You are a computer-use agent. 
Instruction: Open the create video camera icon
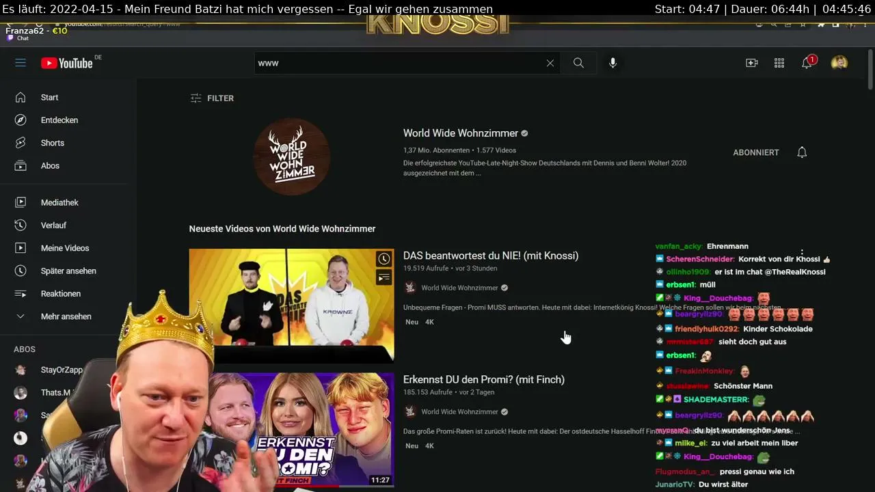point(752,63)
